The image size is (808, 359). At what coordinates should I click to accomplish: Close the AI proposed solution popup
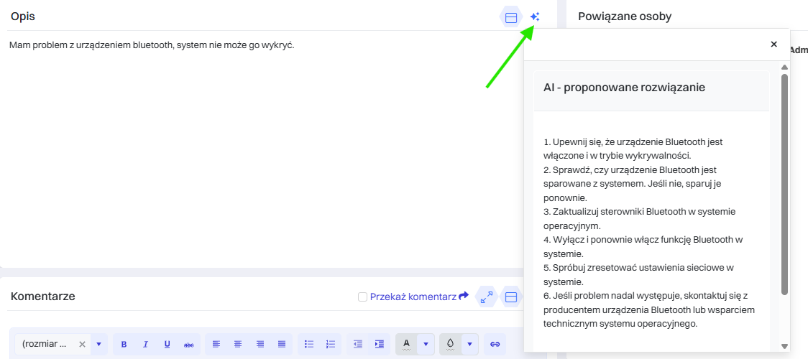pyautogui.click(x=773, y=45)
